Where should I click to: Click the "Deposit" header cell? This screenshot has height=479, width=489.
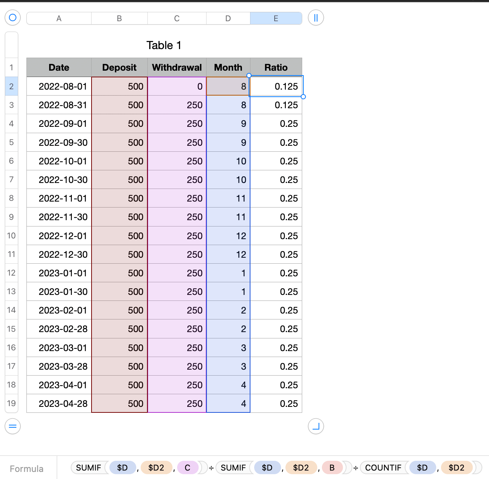coord(119,67)
